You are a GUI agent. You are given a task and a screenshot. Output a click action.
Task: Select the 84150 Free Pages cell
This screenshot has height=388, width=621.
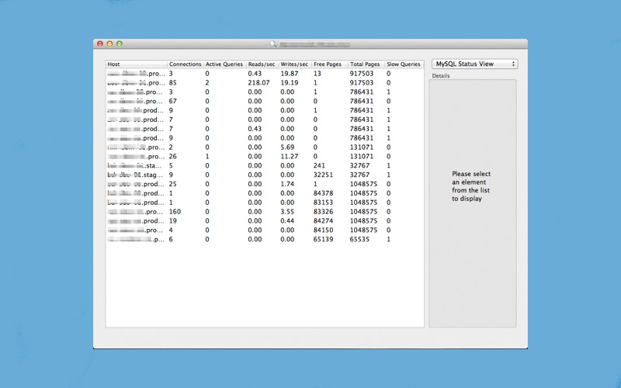(x=323, y=230)
